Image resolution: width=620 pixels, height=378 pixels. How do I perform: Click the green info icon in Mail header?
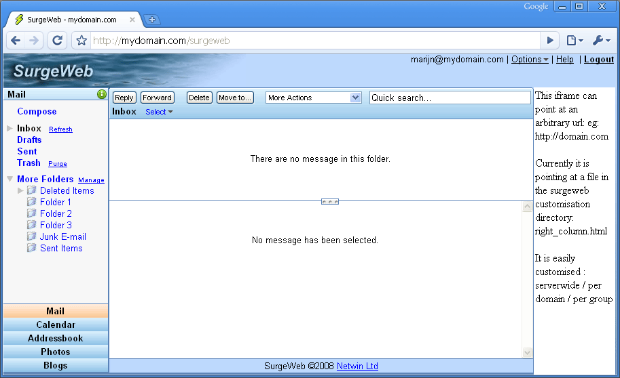(102, 94)
